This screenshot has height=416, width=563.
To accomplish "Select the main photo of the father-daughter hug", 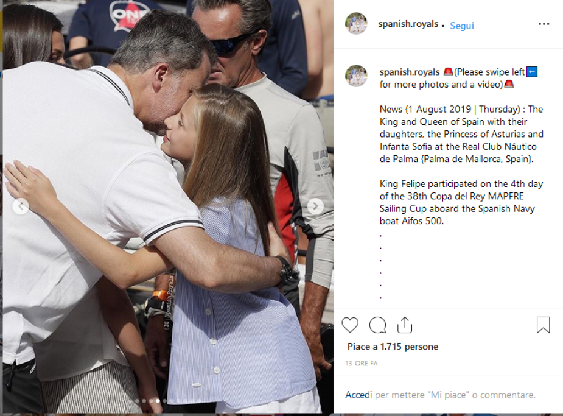I will [168, 206].
